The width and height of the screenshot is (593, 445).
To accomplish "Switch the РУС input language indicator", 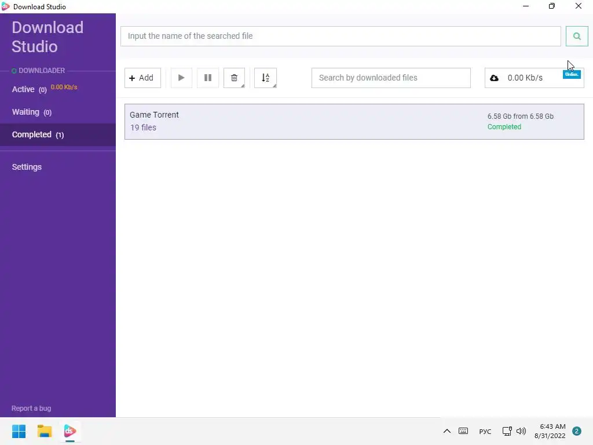I will 485,431.
